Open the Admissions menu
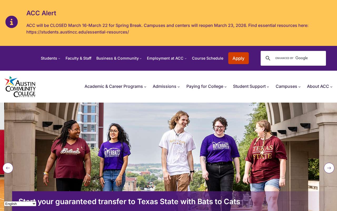Viewport: 337px width, 211px height. [x=166, y=87]
